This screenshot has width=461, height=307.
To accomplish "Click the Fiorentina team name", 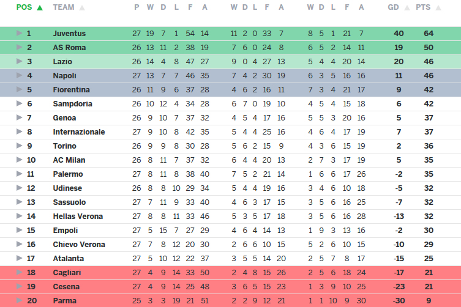I will coord(70,89).
